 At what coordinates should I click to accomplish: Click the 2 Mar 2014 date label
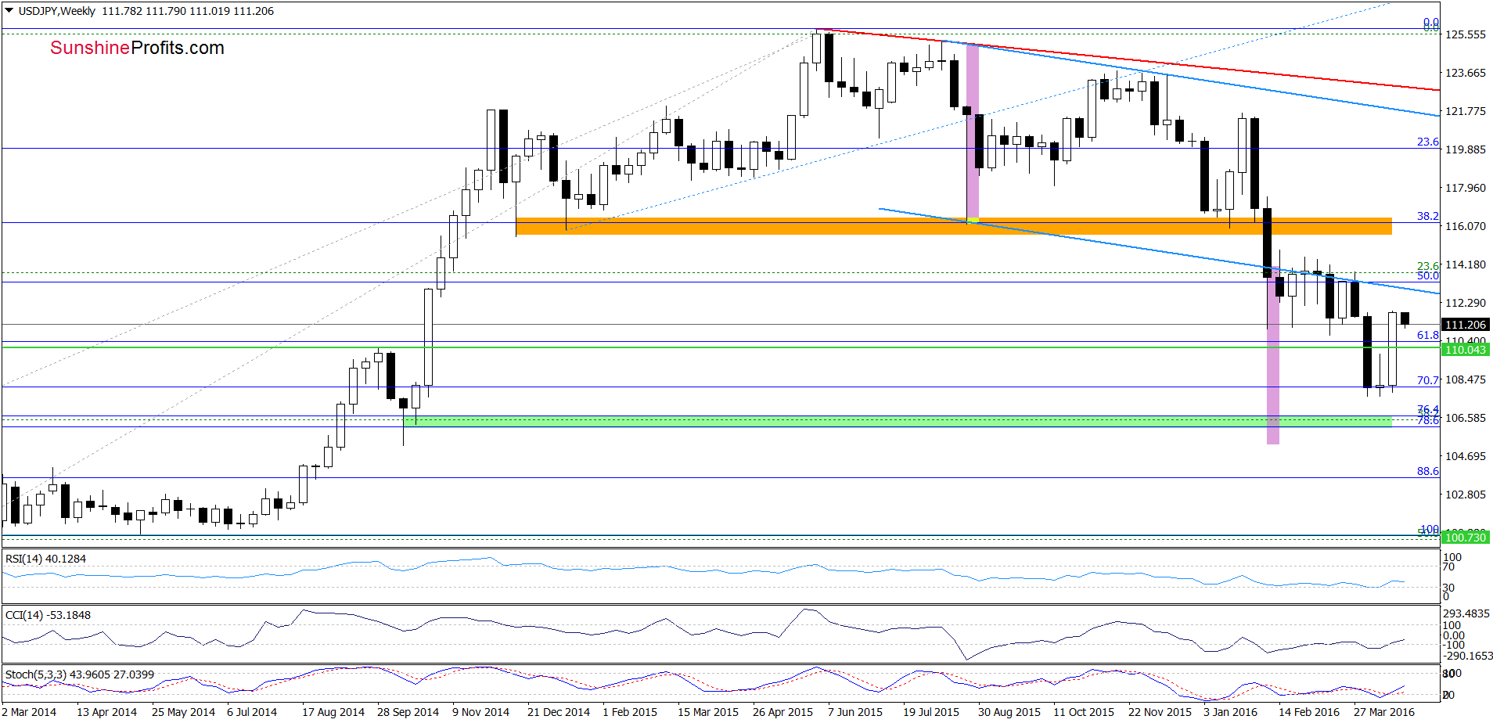coord(29,712)
